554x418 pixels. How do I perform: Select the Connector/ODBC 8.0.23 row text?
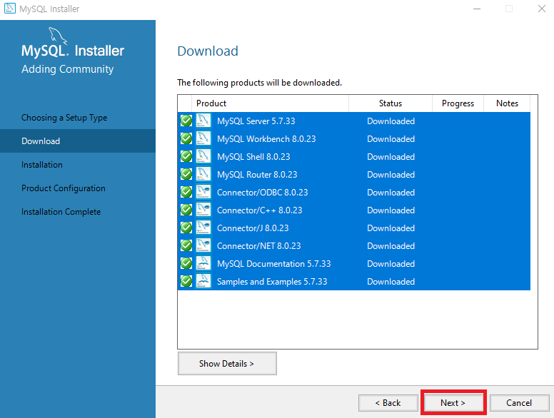coord(263,193)
